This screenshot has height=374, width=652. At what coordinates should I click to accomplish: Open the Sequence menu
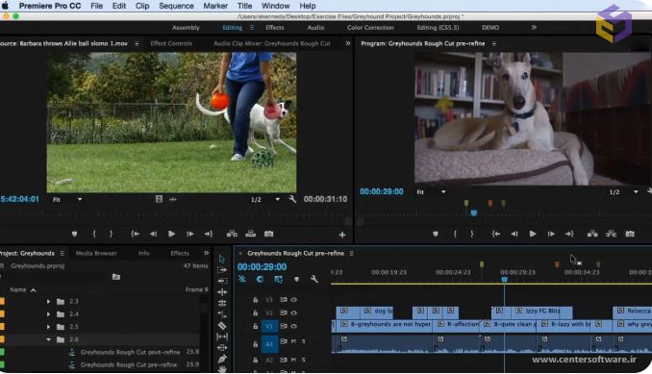pyautogui.click(x=176, y=6)
